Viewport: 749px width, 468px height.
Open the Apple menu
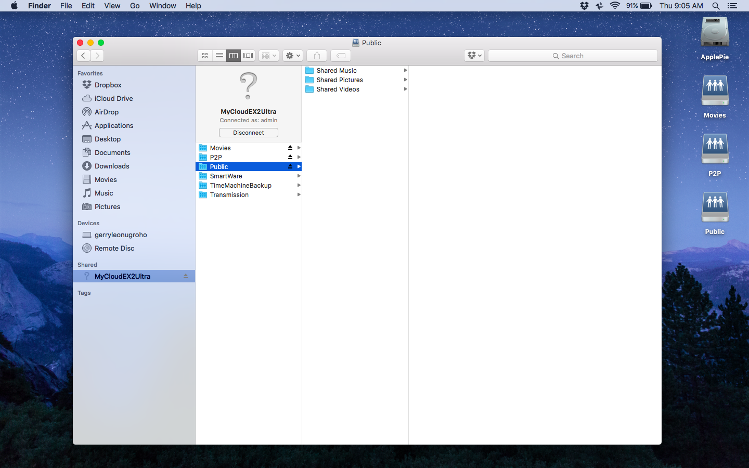[x=14, y=6]
